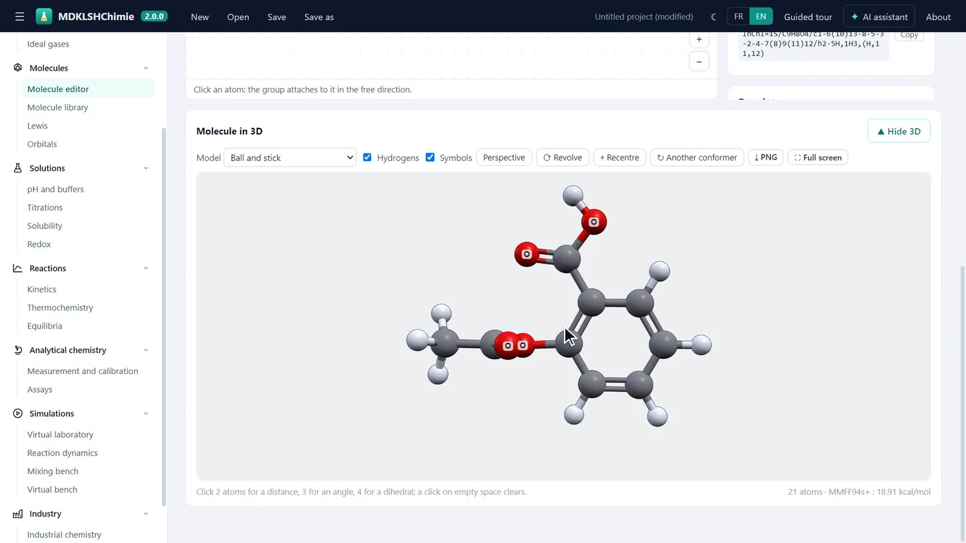
Task: Collapse the Industry section chevron
Action: (x=146, y=514)
